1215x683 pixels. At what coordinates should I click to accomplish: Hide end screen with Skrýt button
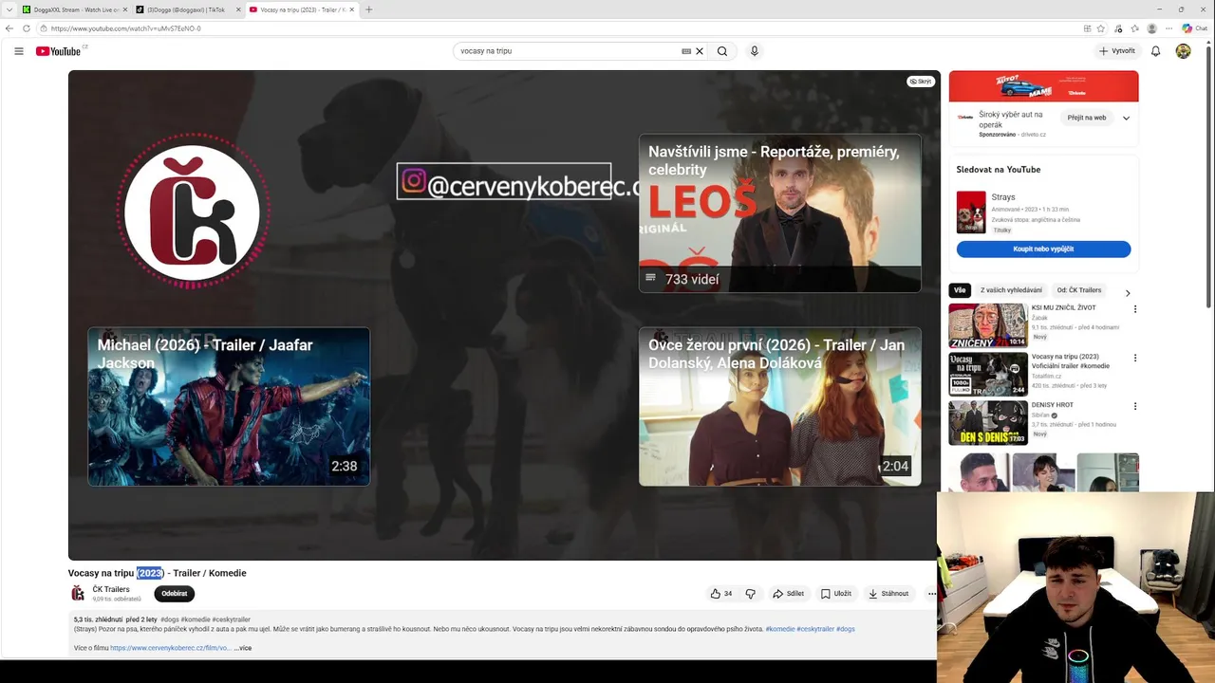pos(921,82)
